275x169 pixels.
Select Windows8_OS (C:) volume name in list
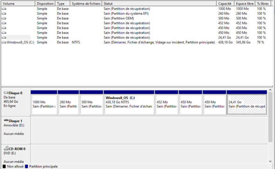pos(21,42)
